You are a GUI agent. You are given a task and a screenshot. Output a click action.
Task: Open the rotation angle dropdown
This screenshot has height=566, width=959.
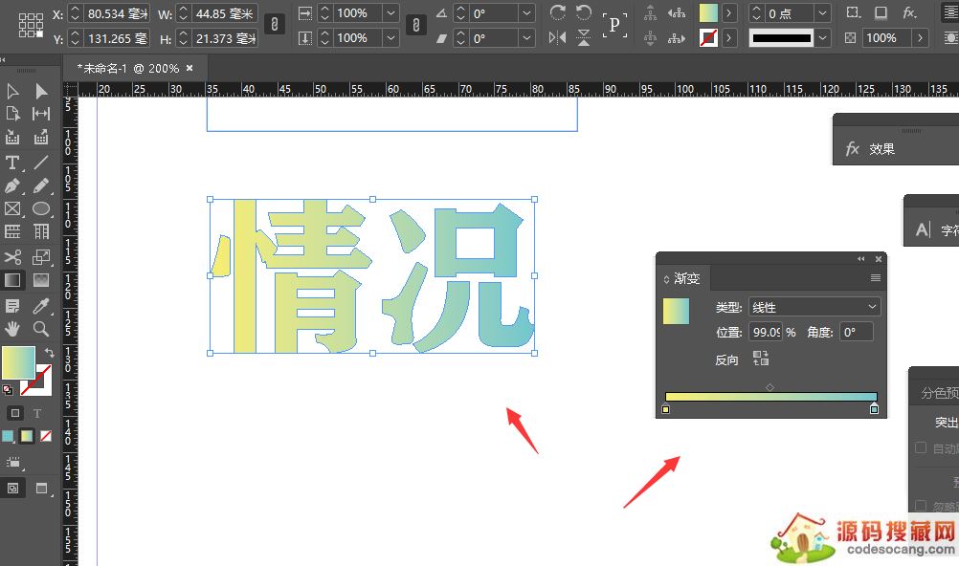coord(526,13)
